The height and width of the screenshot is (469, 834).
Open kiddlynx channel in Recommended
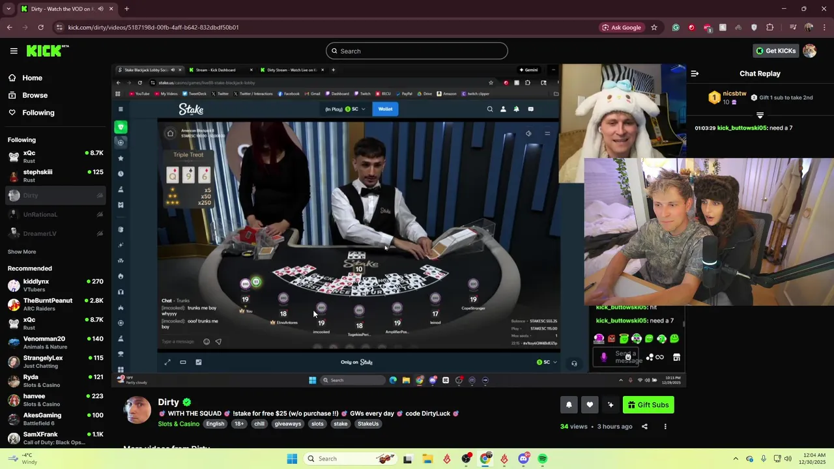[55, 285]
